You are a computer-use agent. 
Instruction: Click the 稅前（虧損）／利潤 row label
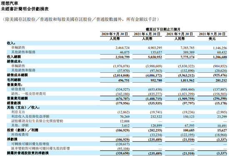tap(22, 130)
